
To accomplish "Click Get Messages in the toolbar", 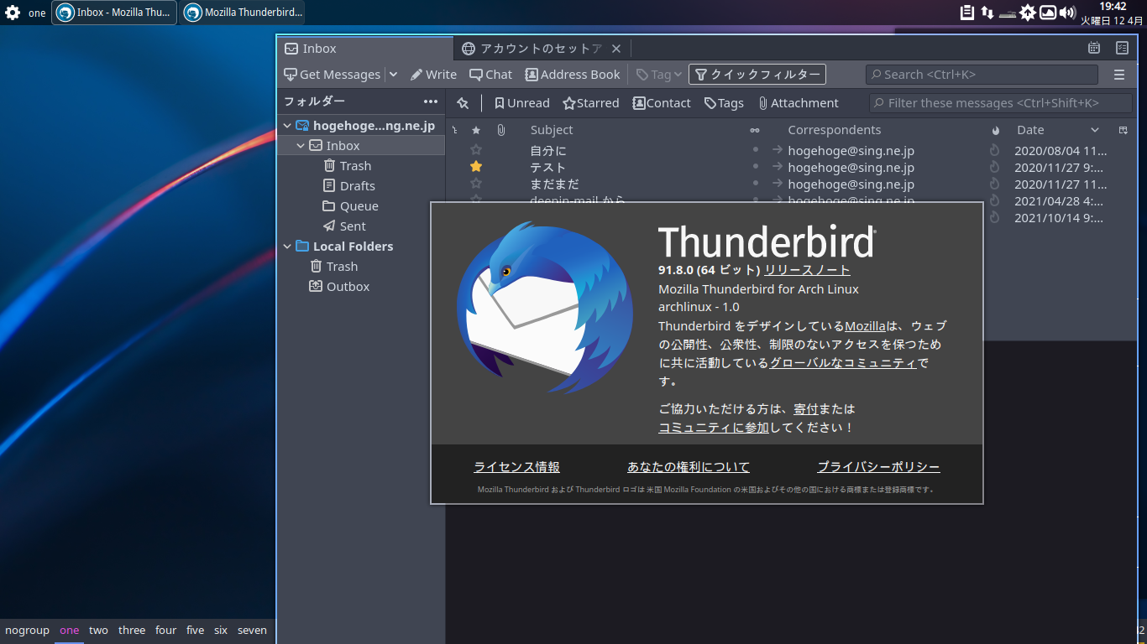I will [x=333, y=75].
